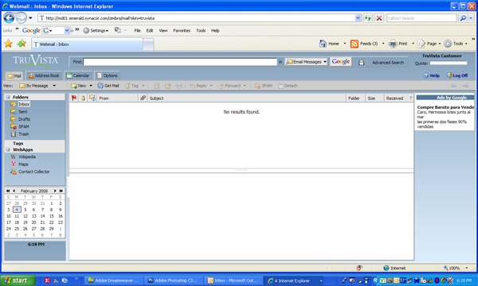Screen dimensions: 478x286
Task: Open the Sent folder
Action: pyautogui.click(x=22, y=111)
